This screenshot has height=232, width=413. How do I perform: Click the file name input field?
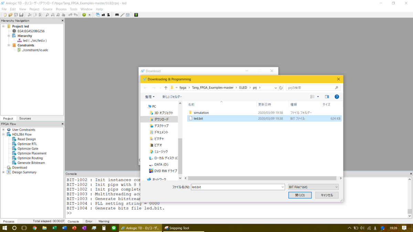[x=236, y=187]
